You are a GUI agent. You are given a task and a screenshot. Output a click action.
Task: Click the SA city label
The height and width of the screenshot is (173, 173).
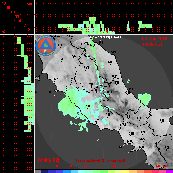[142, 147]
